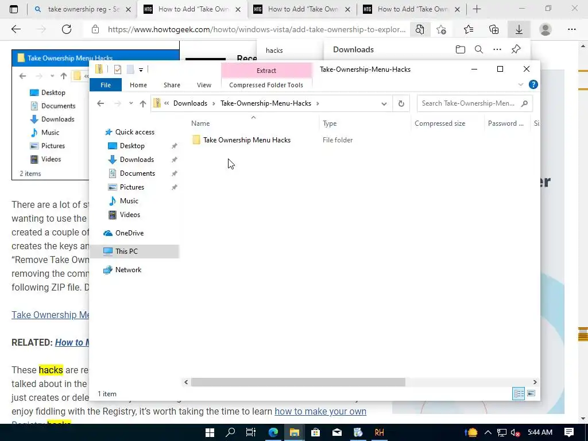Screen dimensions: 588x441
Task: Switch to Large icons view layout
Action: 531,393
